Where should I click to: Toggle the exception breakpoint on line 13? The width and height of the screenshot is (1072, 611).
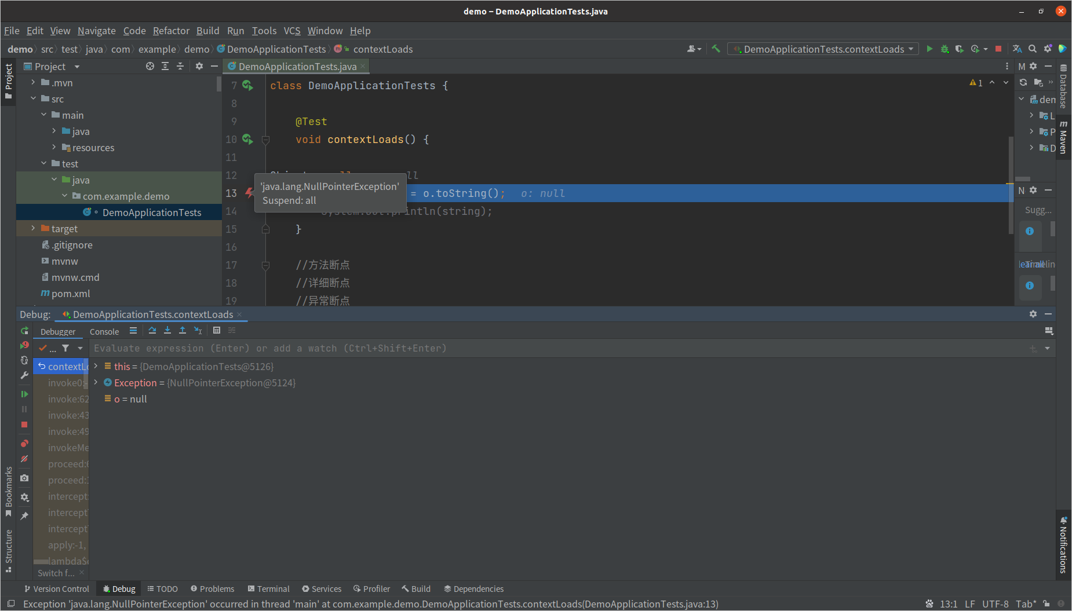tap(249, 193)
